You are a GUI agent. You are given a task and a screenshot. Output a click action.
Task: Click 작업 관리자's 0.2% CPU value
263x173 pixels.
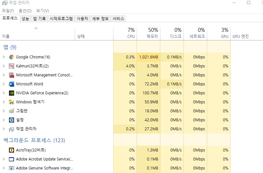(130, 129)
